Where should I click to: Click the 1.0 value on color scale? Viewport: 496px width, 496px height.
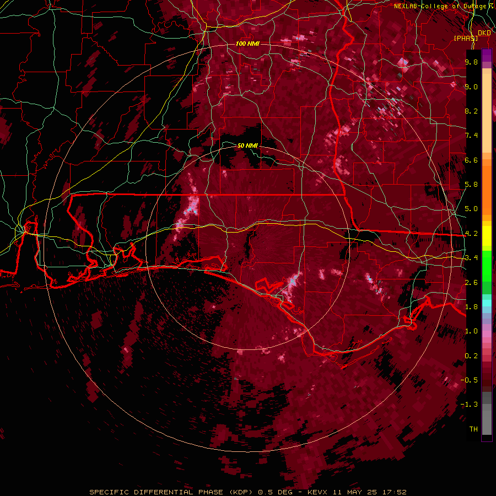pos(471,331)
